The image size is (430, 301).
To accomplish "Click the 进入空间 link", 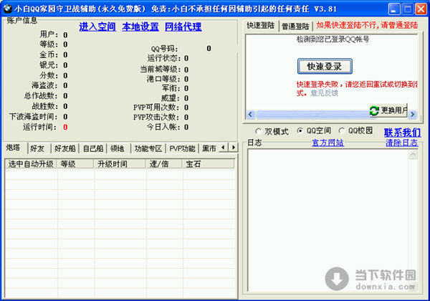I will [x=97, y=27].
